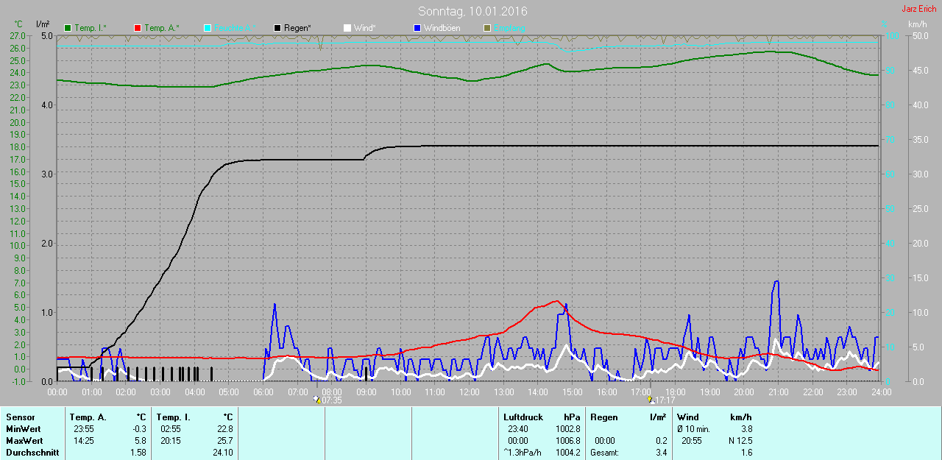
Task: Select the white Wind legend square
Action: click(x=347, y=28)
